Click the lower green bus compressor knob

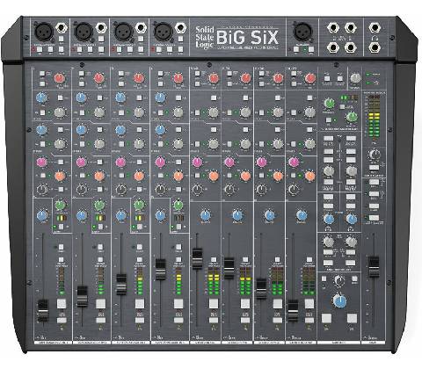[x=351, y=117]
